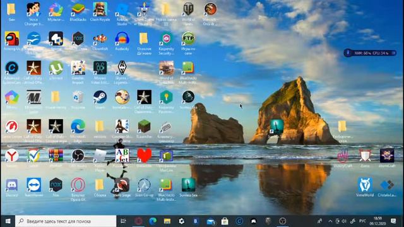This screenshot has width=404, height=227.
Task: Open Microsoft Edge from the taskbar
Action: point(153,221)
